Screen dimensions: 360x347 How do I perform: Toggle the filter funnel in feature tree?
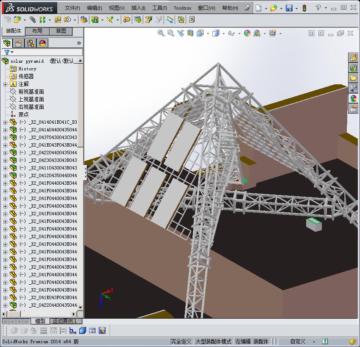coord(7,52)
